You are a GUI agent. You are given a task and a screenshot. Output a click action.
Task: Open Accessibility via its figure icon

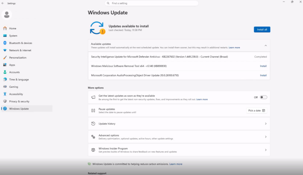pos(5,94)
